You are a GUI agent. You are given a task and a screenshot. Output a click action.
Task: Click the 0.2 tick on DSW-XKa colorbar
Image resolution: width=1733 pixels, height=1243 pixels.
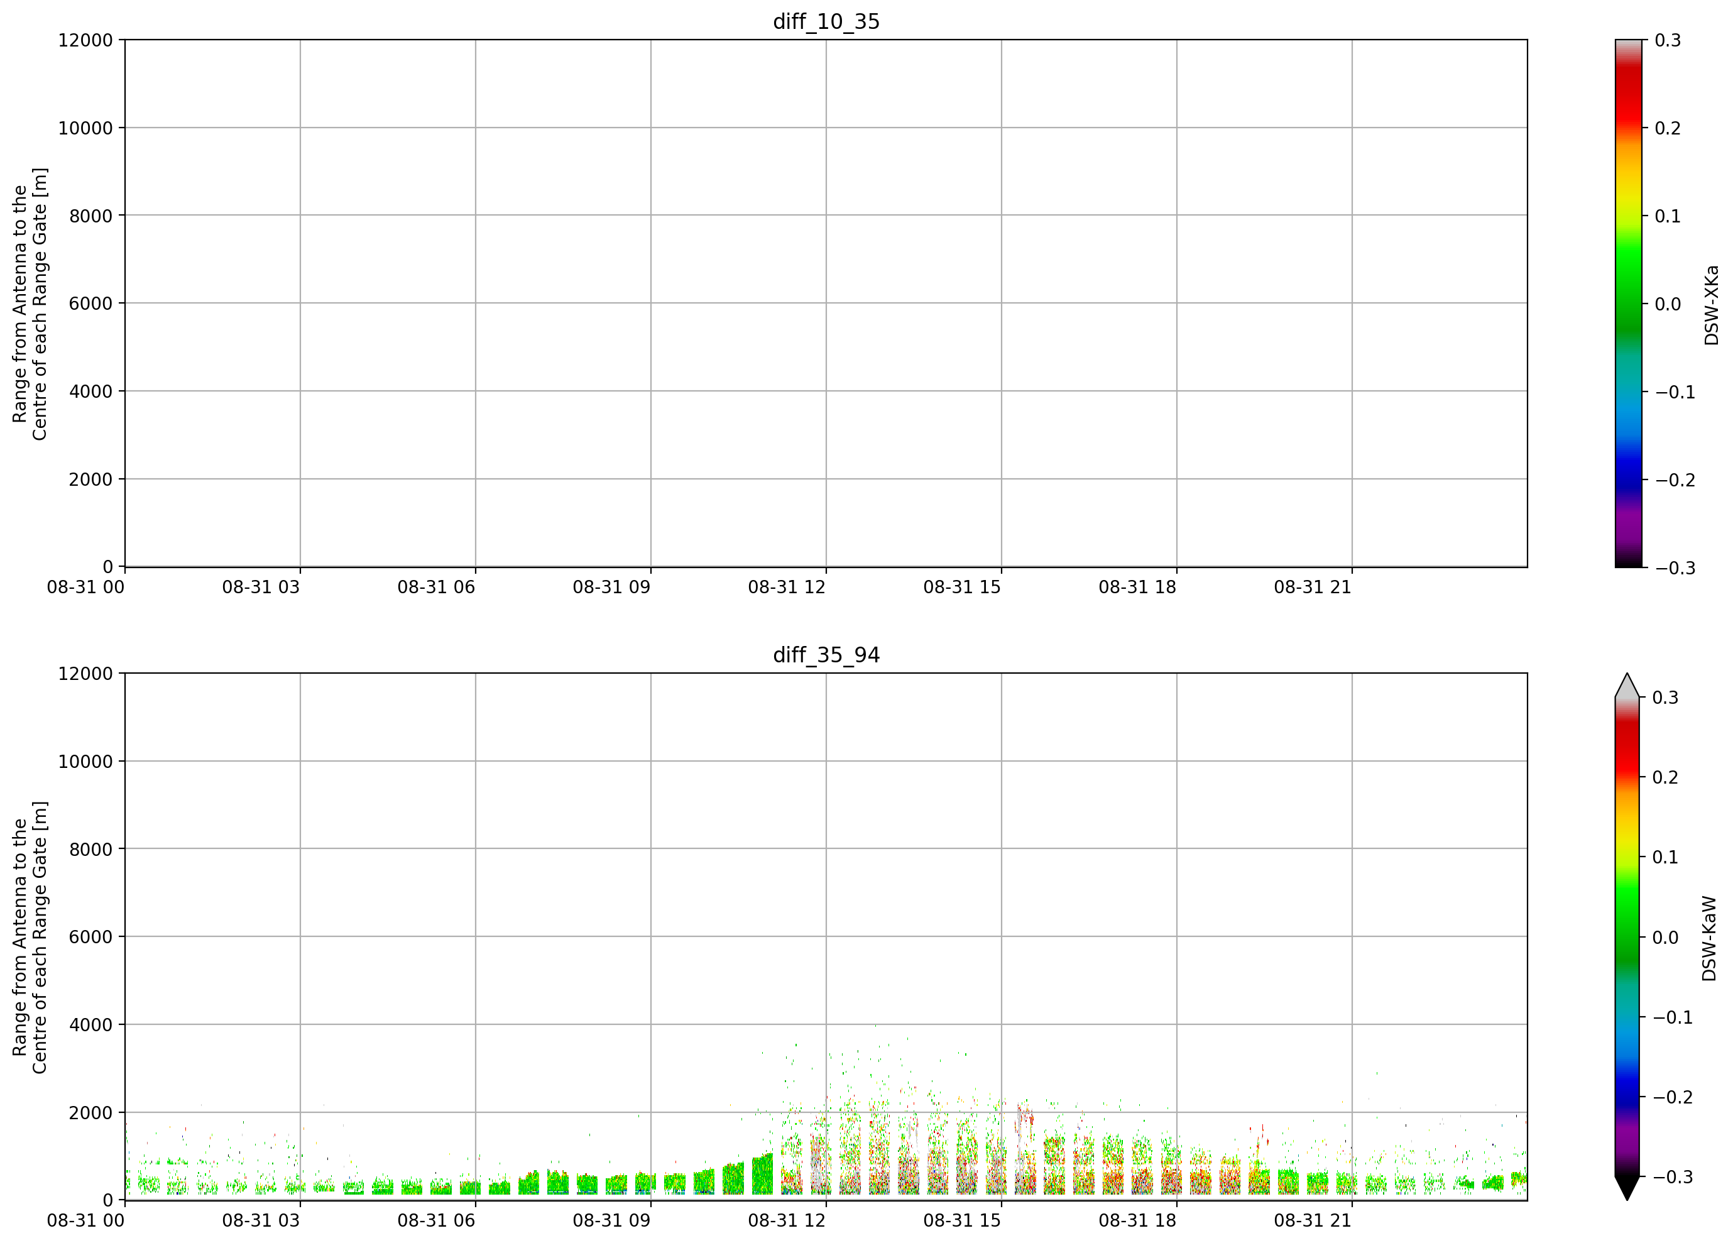pyautogui.click(x=1668, y=128)
